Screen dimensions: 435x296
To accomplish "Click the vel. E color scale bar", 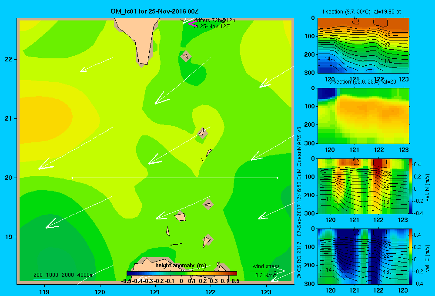I will [411, 256].
